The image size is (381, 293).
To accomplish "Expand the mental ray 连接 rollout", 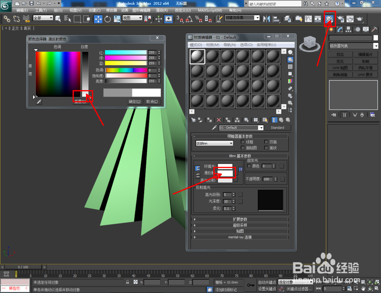I will [240, 237].
